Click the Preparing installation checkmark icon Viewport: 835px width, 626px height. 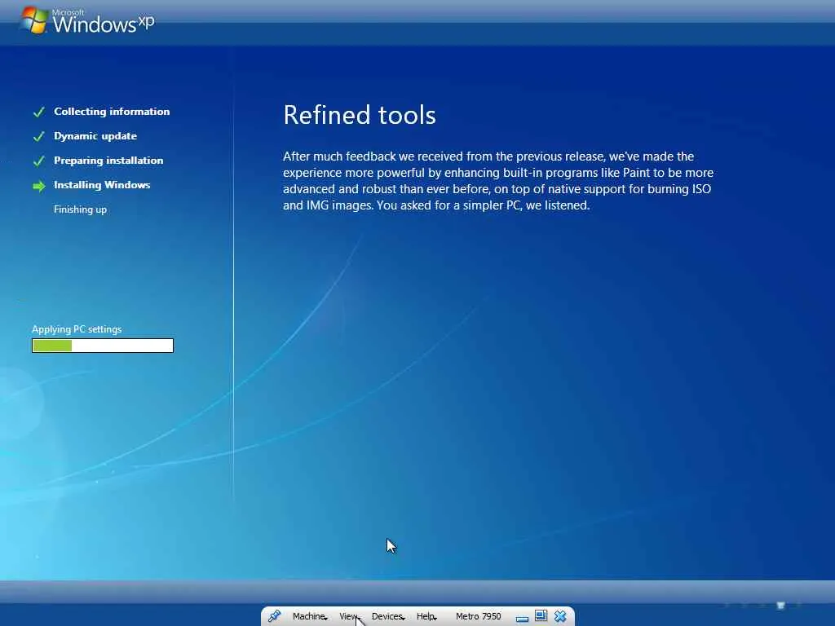point(39,161)
